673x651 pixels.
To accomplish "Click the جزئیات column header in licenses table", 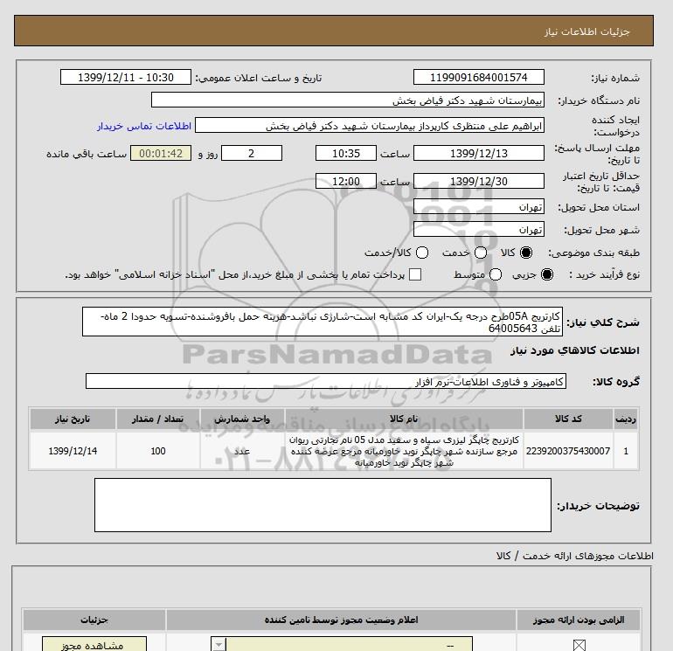I will click(x=94, y=620).
